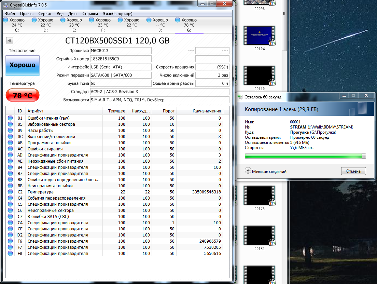Image resolution: width=377 pixels, height=284 pixels.
Task: Click status icon of attribute AE row
Action: coord(10,161)
